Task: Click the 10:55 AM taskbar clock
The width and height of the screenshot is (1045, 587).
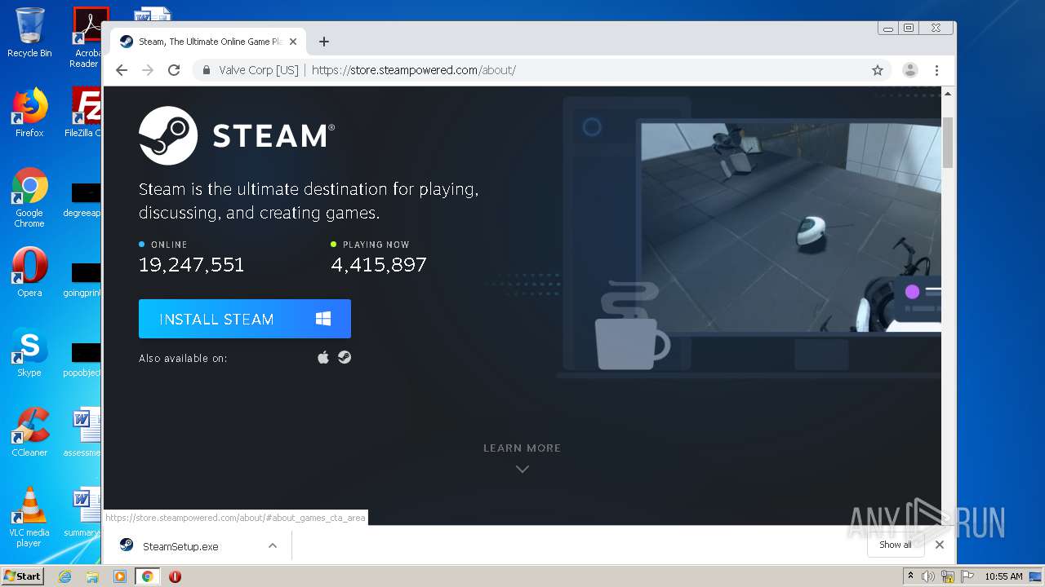Action: pyautogui.click(x=1003, y=576)
